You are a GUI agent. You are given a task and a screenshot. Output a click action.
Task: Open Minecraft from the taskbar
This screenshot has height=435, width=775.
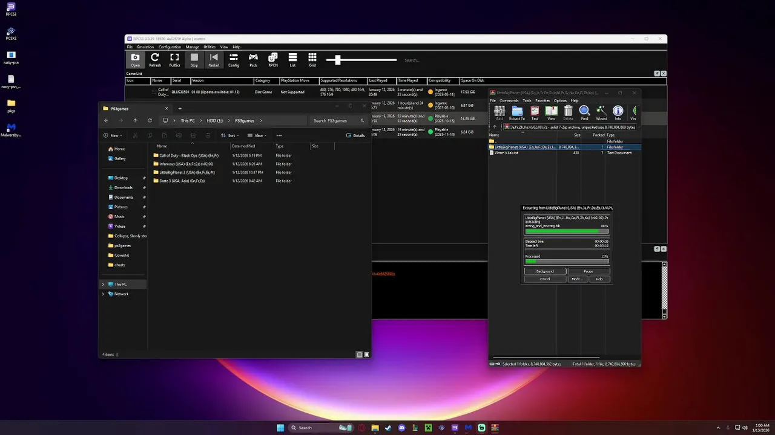pyautogui.click(x=428, y=428)
